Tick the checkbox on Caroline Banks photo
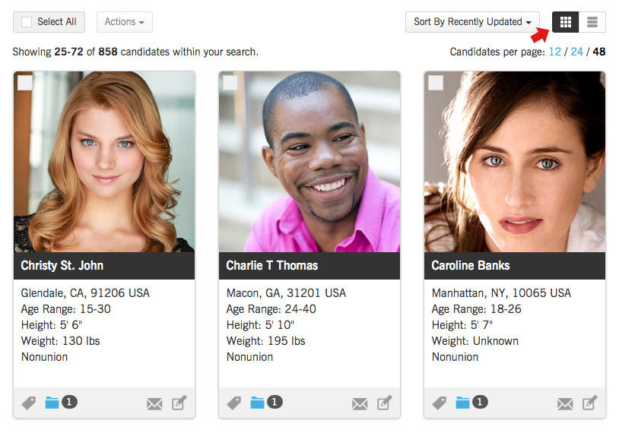Screen dimensions: 619x433 point(436,83)
